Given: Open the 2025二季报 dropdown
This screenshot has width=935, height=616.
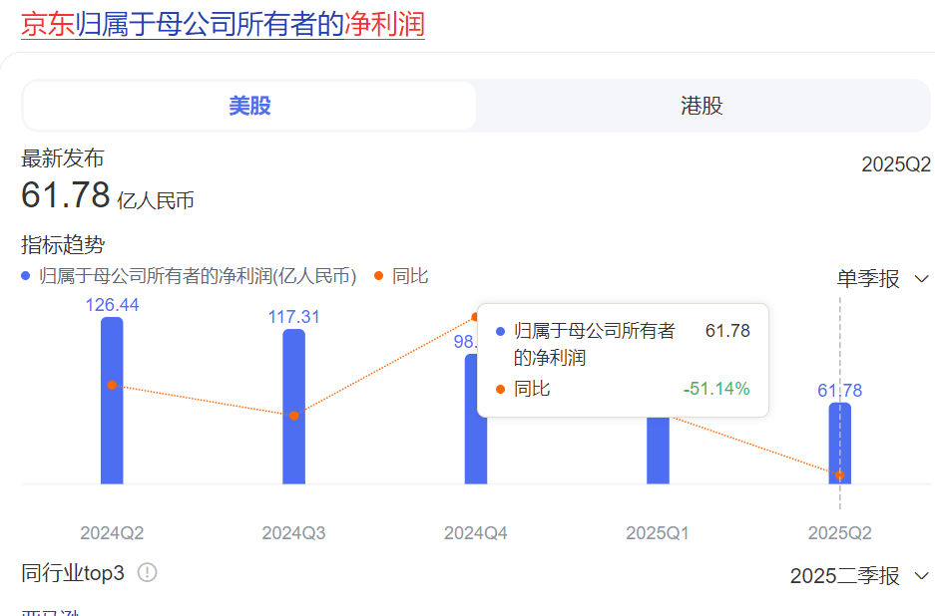Looking at the screenshot, I should point(859,576).
